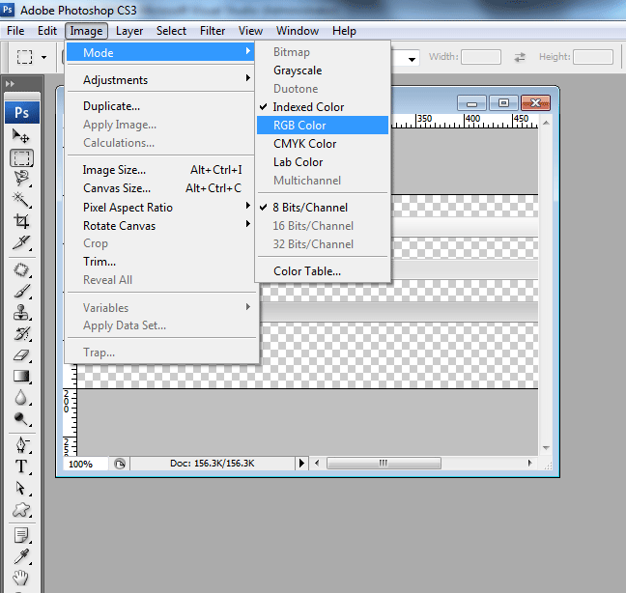
Task: Select the Brush tool
Action: 21,292
